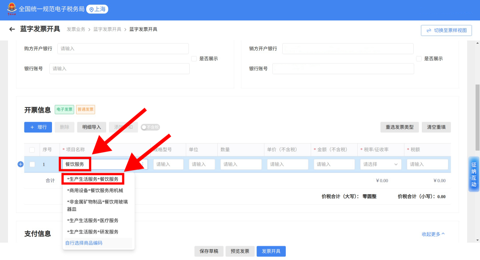Click the 明细导入 button
This screenshot has height=260, width=480.
92,127
